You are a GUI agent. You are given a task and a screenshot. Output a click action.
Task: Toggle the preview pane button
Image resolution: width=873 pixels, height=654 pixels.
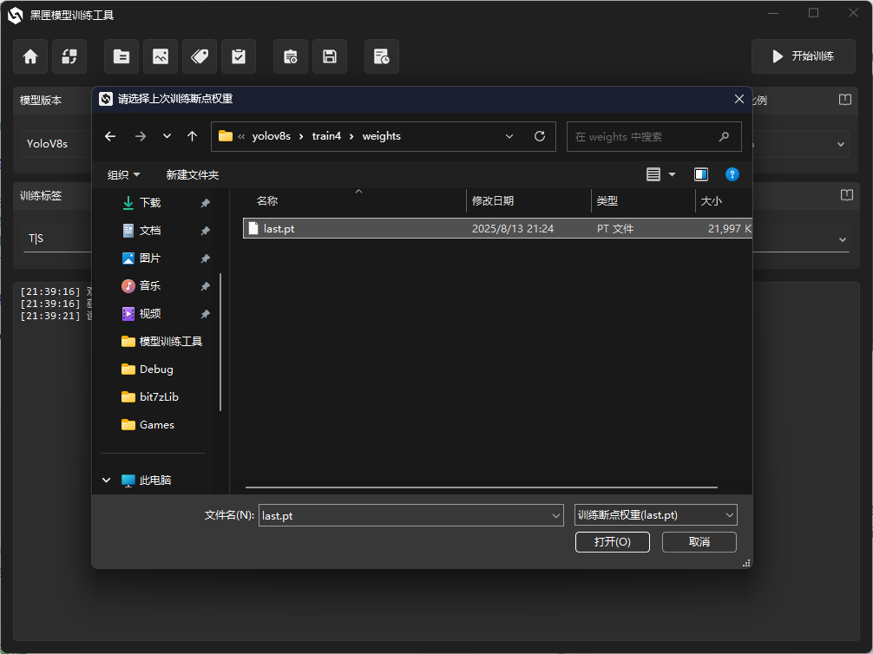(x=701, y=174)
